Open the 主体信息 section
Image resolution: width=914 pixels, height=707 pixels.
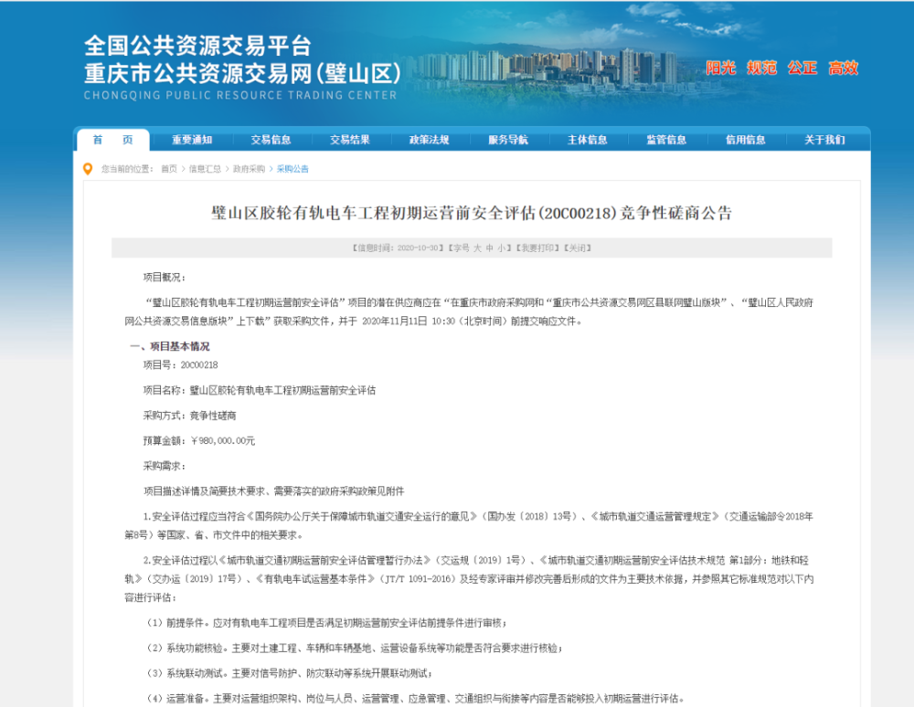pyautogui.click(x=588, y=140)
